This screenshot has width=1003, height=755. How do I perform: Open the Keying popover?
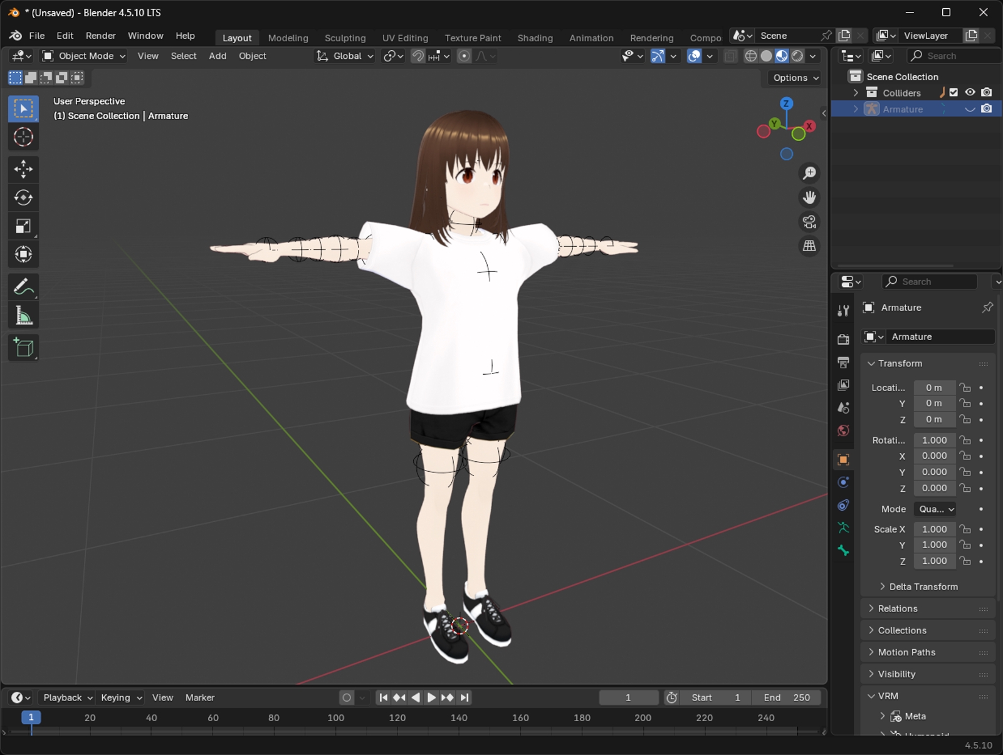click(x=120, y=697)
